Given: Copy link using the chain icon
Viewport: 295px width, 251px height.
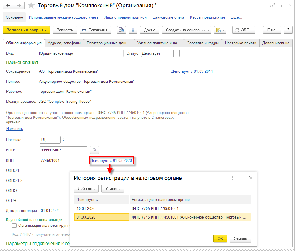Looking at the screenshot, I should pyautogui.click(x=273, y=6).
